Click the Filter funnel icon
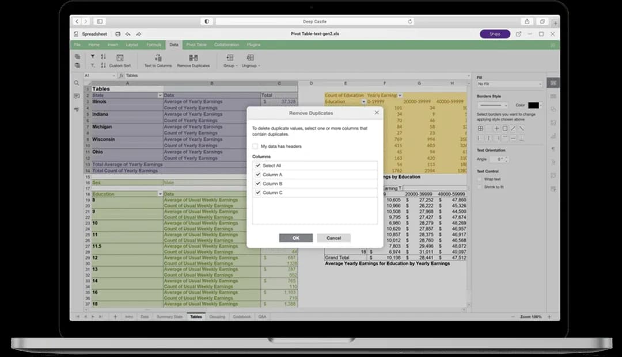 coord(92,56)
